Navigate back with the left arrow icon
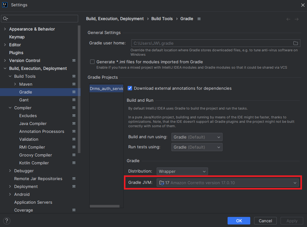 point(288,19)
